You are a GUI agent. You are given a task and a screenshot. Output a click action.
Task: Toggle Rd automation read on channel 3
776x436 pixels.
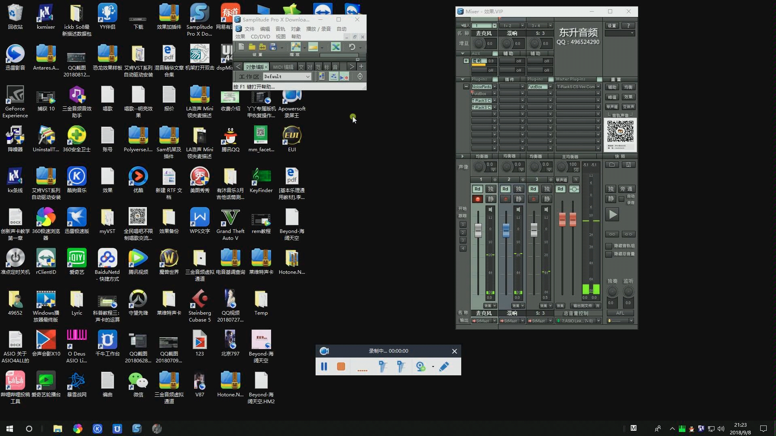click(533, 189)
